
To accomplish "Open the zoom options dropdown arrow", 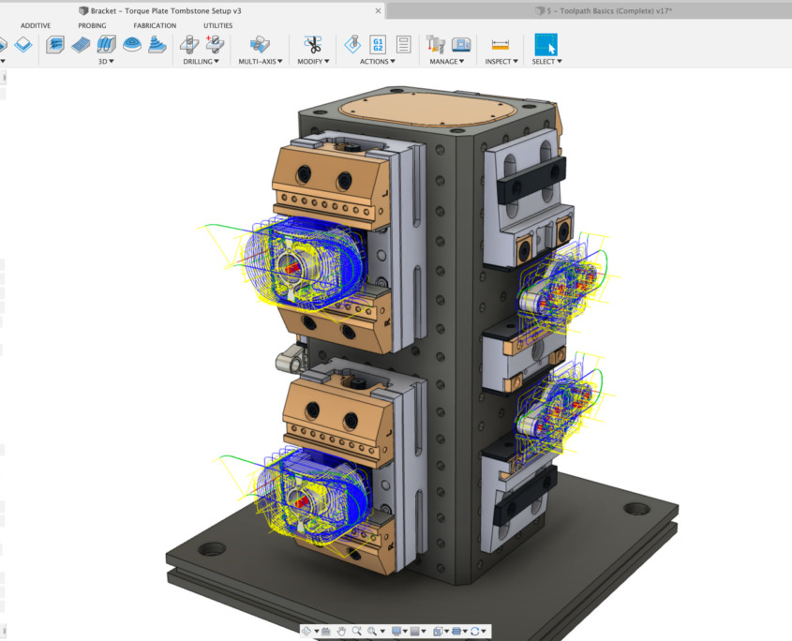I will (x=382, y=631).
